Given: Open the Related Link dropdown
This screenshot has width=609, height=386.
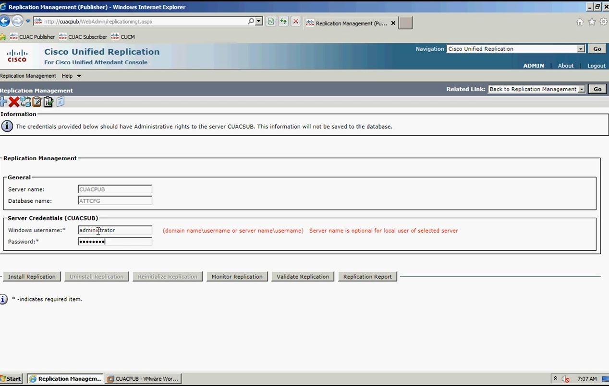Looking at the screenshot, I should pos(582,89).
